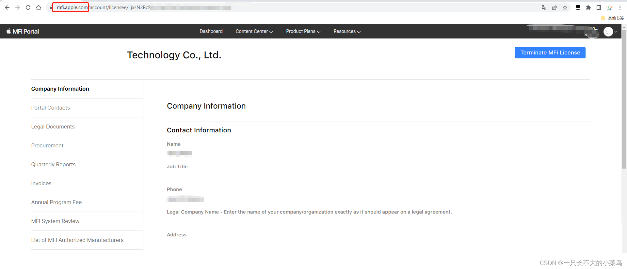Click the Address label
The image size is (627, 269).
[x=177, y=235]
